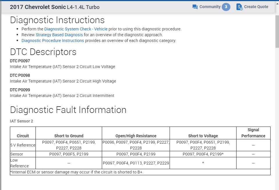Open the Diagnostic Procedure Instructions link
The image size is (279, 190).
coord(53,41)
